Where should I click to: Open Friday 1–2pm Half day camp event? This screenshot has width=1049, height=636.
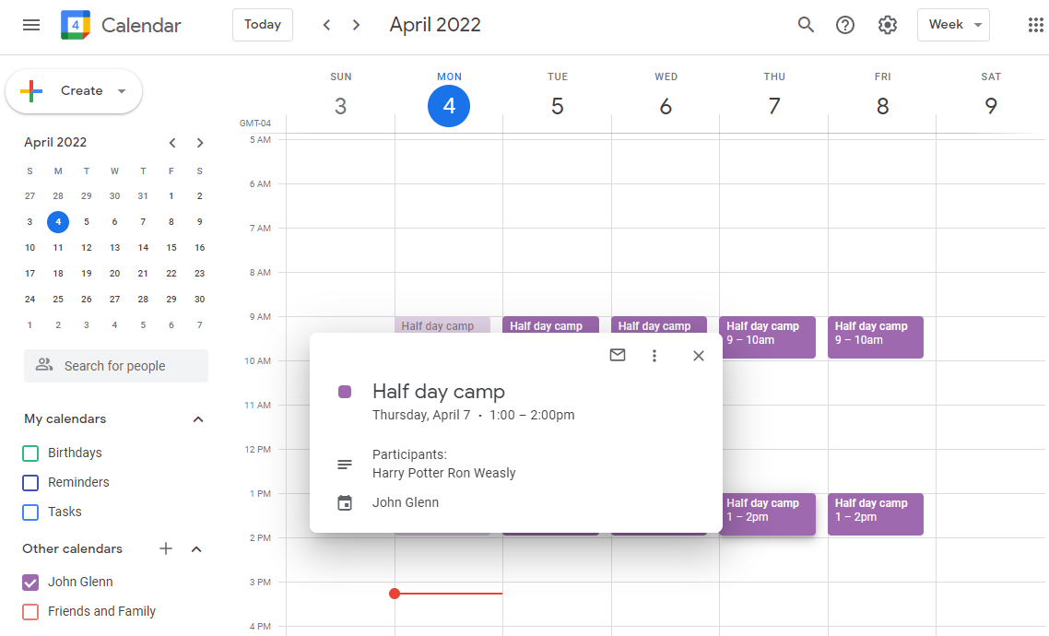876,514
